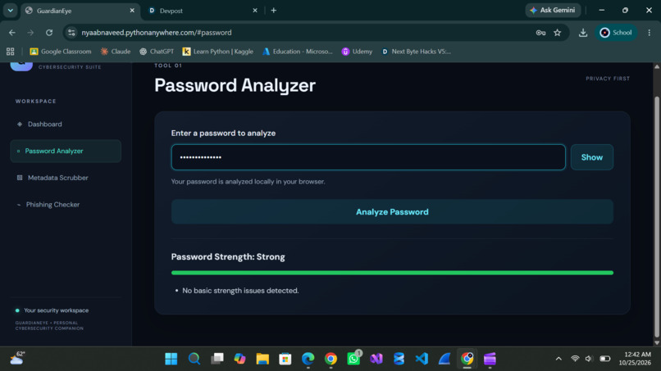Click 'Your security workspace' status text

(x=56, y=310)
